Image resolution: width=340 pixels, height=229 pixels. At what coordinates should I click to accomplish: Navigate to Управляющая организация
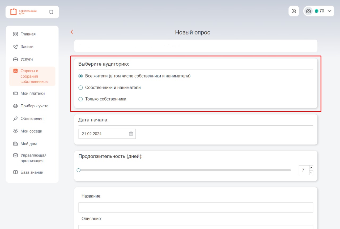click(x=33, y=158)
